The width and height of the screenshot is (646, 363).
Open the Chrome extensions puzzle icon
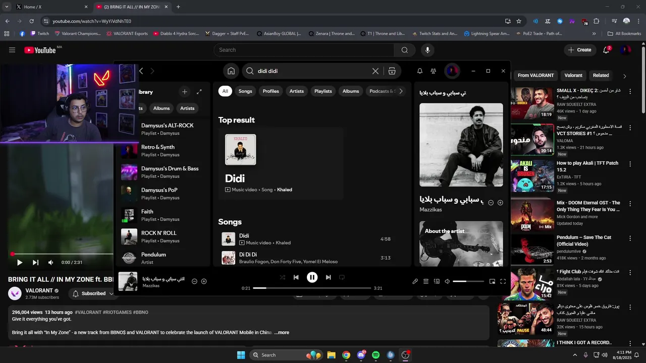[x=597, y=21]
